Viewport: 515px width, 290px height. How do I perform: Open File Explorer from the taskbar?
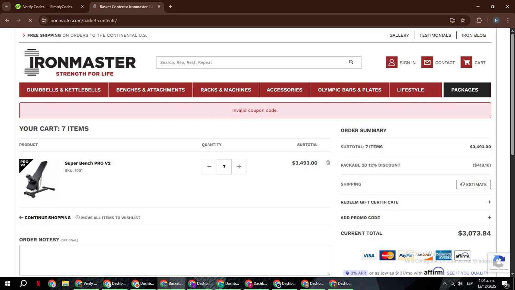click(x=65, y=283)
